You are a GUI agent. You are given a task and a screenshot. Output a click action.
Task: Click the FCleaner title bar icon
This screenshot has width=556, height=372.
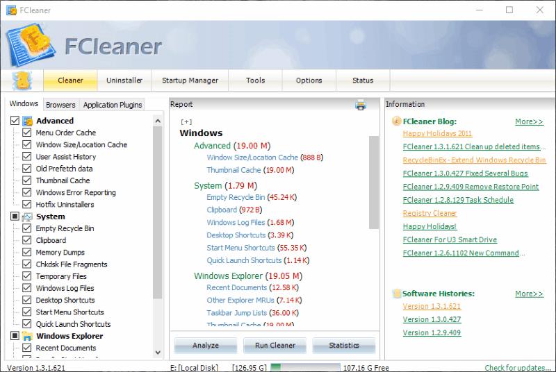[x=11, y=10]
